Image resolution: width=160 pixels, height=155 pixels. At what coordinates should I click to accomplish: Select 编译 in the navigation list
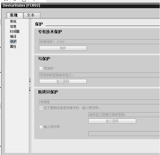pyautogui.click(x=13, y=36)
